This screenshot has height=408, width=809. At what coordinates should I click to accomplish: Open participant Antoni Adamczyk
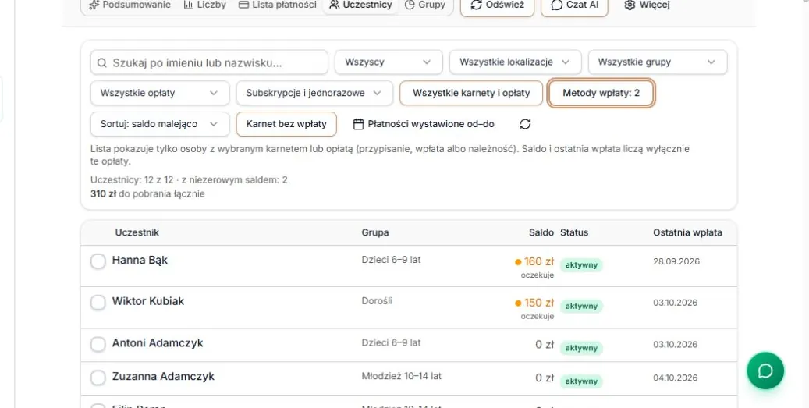(158, 343)
